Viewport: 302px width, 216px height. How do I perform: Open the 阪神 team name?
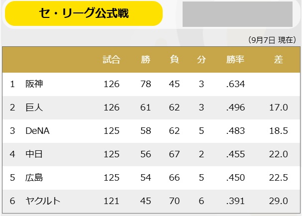tap(34, 84)
